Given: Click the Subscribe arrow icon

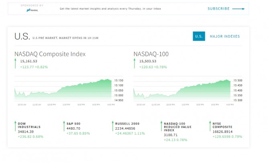Looking at the screenshot, I should pyautogui.click(x=238, y=9).
